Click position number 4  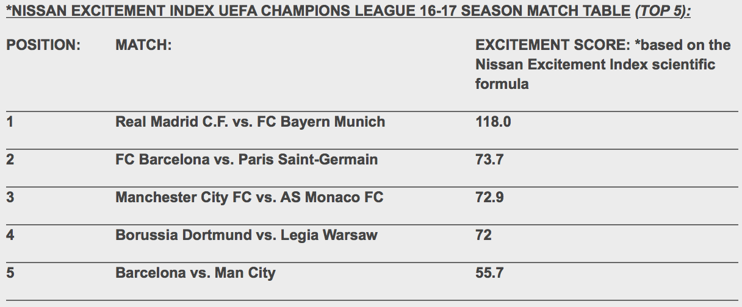tap(10, 235)
